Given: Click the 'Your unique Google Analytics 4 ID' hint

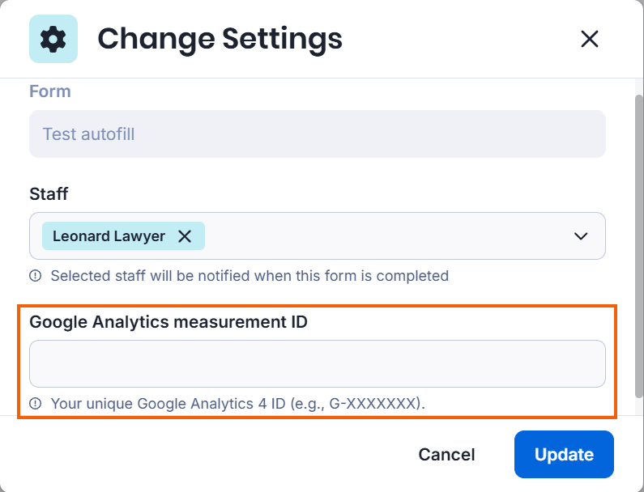Looking at the screenshot, I should (237, 403).
